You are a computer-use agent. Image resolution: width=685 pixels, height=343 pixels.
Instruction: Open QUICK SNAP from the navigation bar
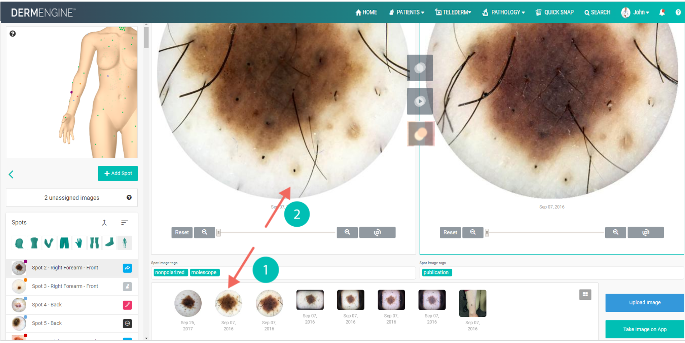tap(554, 12)
